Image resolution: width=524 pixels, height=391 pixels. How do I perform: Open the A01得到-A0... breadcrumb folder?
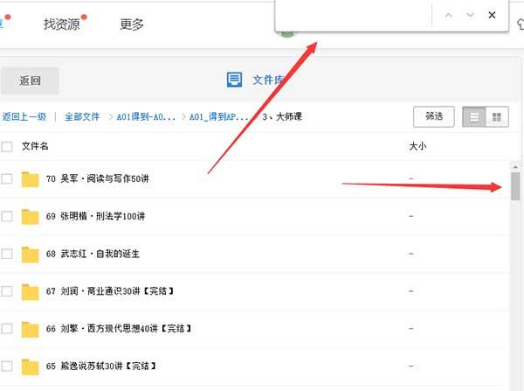click(x=146, y=117)
